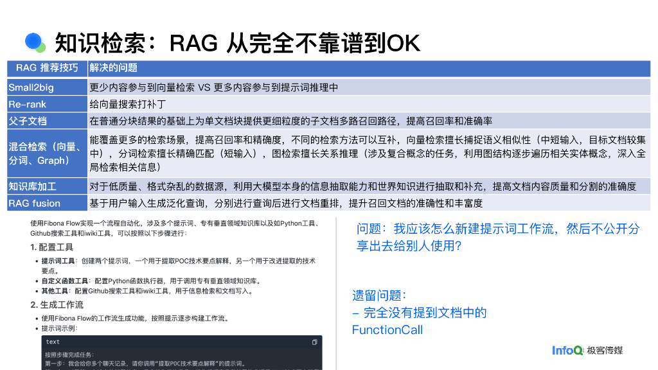Click the '解决的问题' header cell

[369, 68]
